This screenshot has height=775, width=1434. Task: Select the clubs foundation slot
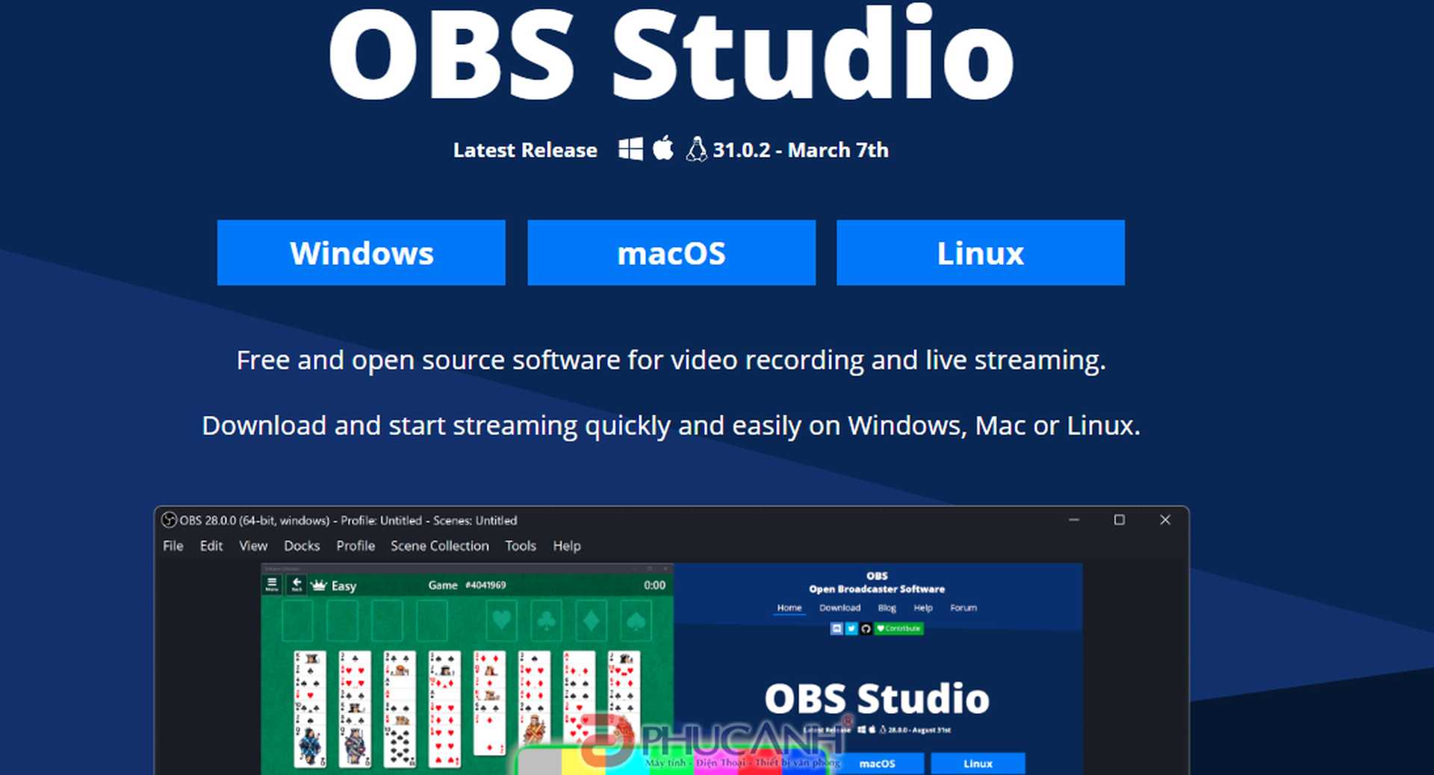tap(547, 620)
